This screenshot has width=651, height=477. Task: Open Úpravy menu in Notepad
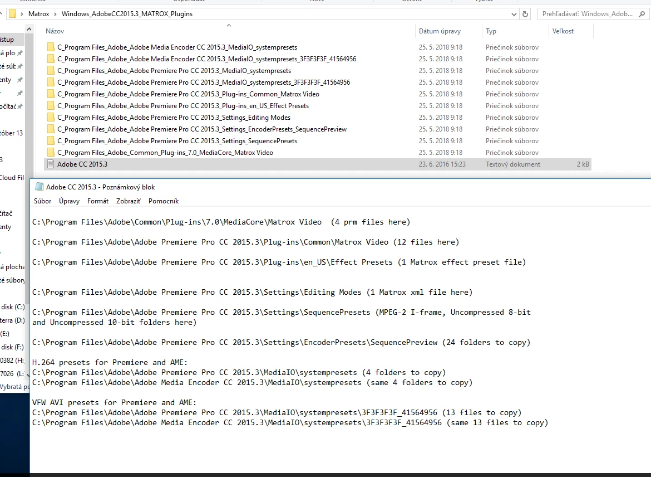(x=69, y=201)
